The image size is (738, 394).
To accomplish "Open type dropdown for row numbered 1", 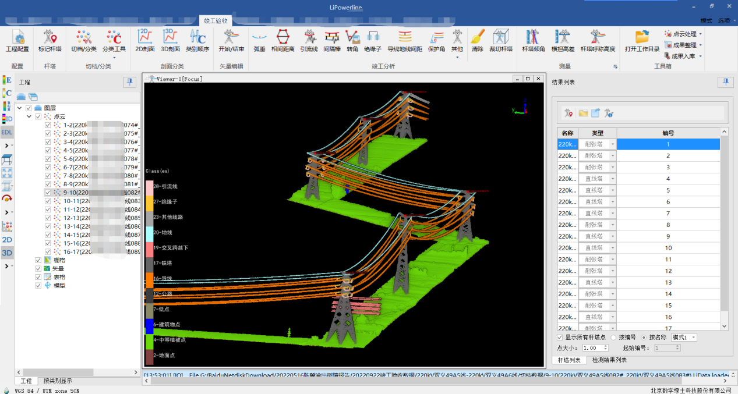I will click(612, 144).
